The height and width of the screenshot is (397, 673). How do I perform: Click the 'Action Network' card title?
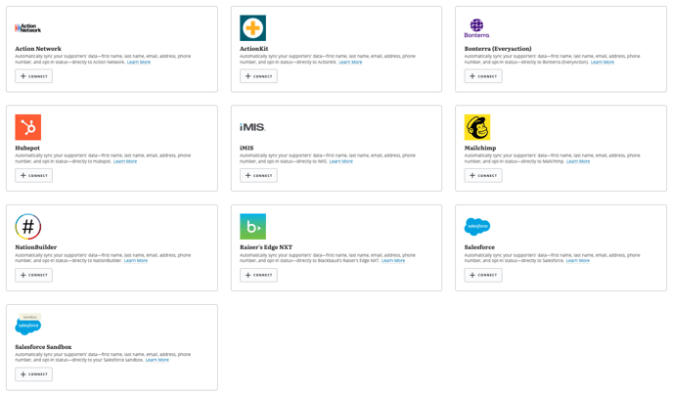tap(38, 49)
